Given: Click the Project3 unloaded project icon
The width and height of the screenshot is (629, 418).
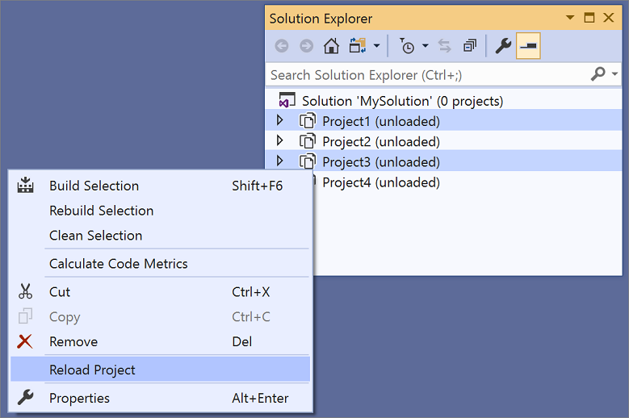Looking at the screenshot, I should tap(308, 161).
